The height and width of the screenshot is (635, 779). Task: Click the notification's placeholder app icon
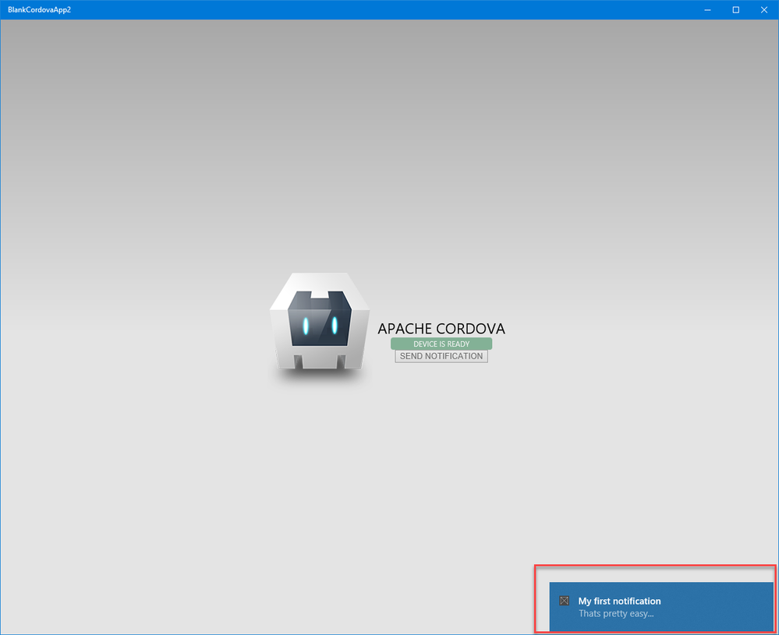[565, 601]
